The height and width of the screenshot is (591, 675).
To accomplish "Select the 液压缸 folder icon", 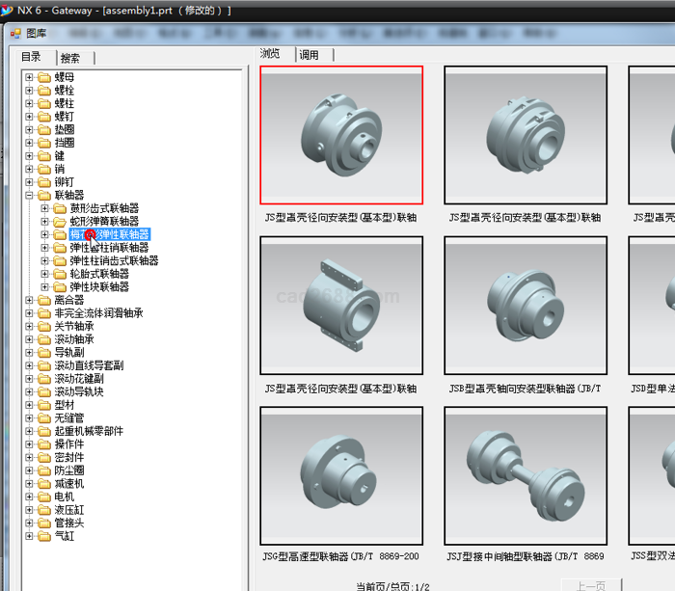I will (44, 510).
